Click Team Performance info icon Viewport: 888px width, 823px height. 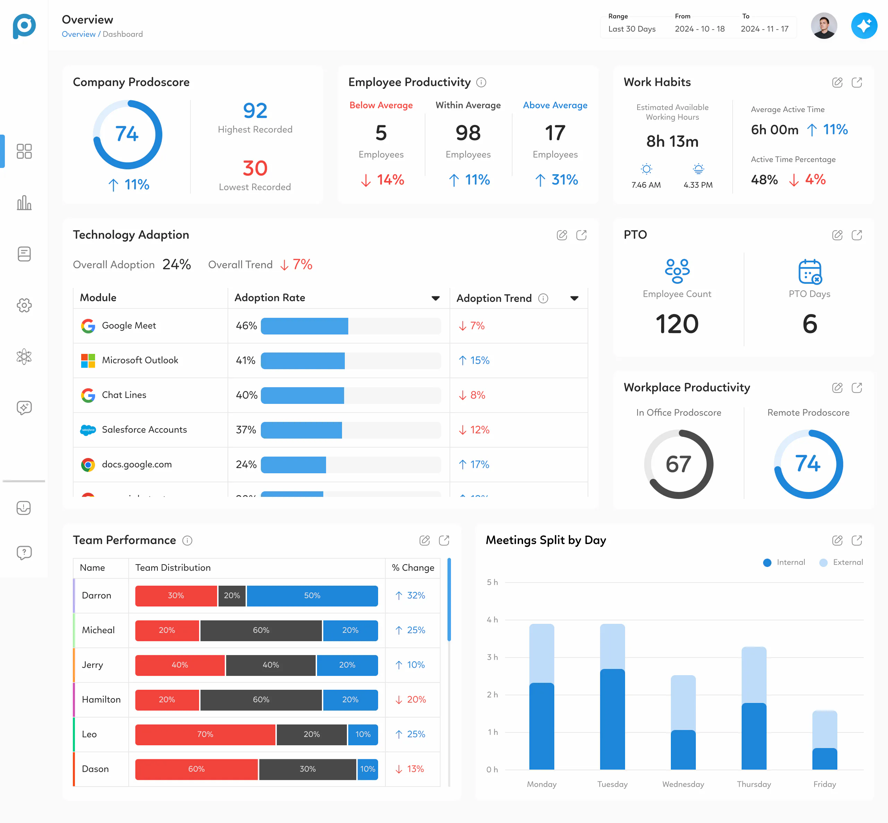tap(187, 541)
